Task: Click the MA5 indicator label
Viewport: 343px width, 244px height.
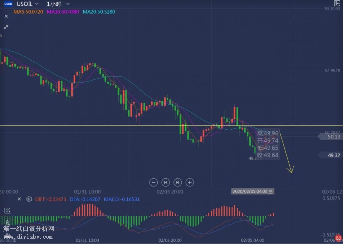Action: tap(28, 12)
